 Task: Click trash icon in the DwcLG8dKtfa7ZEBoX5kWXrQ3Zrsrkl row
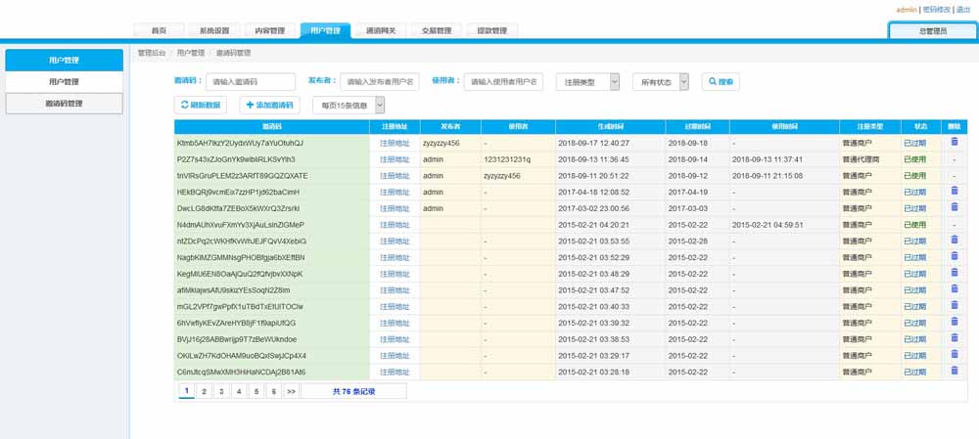click(x=955, y=208)
